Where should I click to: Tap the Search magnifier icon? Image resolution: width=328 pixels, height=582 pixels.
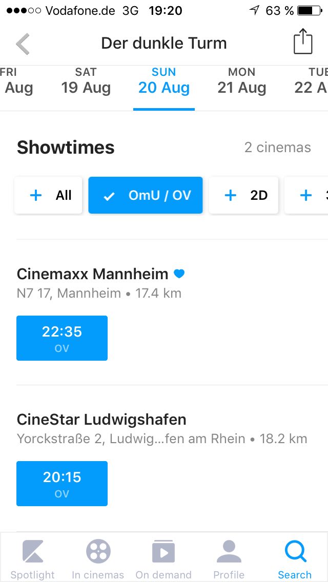coord(295,552)
